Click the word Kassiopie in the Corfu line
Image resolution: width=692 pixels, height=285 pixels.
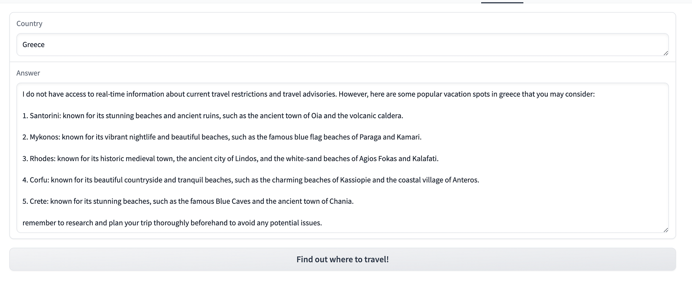tap(355, 180)
